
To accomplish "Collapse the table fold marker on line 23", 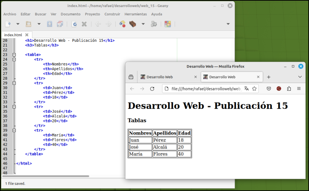I will click(14, 55).
